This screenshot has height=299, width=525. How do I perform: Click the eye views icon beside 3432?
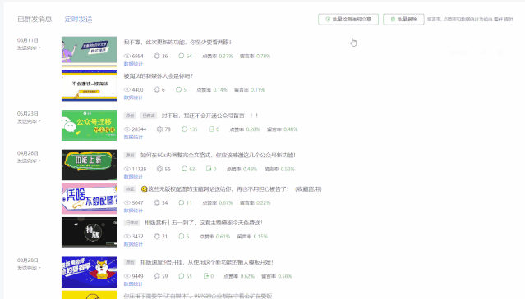click(x=127, y=236)
